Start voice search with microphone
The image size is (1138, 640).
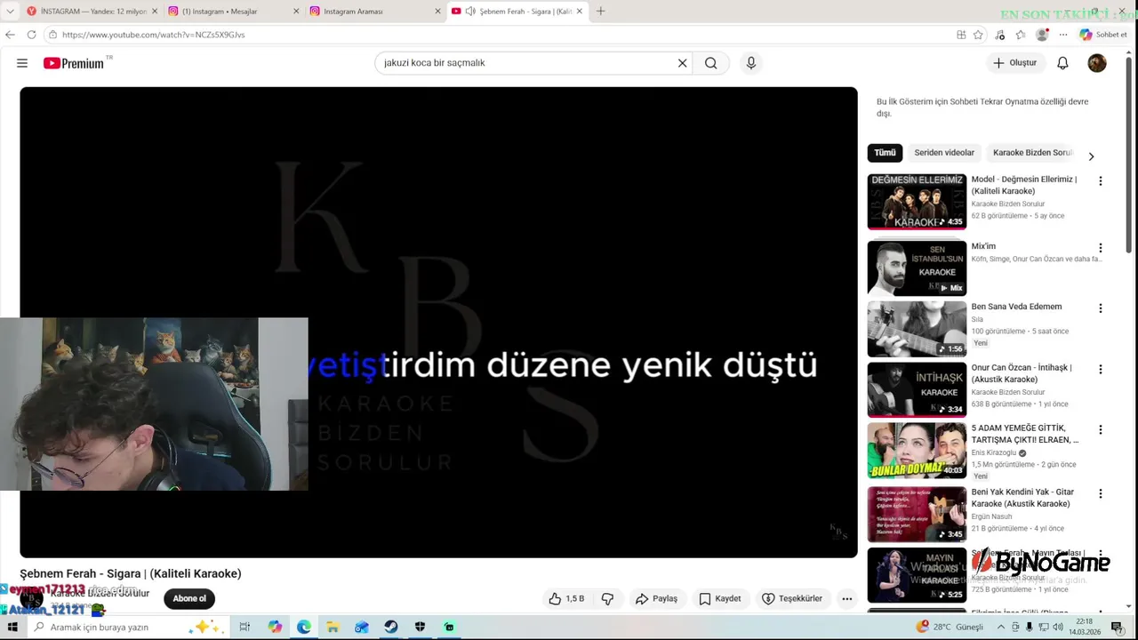(751, 63)
